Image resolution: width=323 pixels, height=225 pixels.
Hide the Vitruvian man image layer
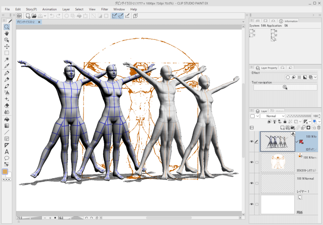252,162
